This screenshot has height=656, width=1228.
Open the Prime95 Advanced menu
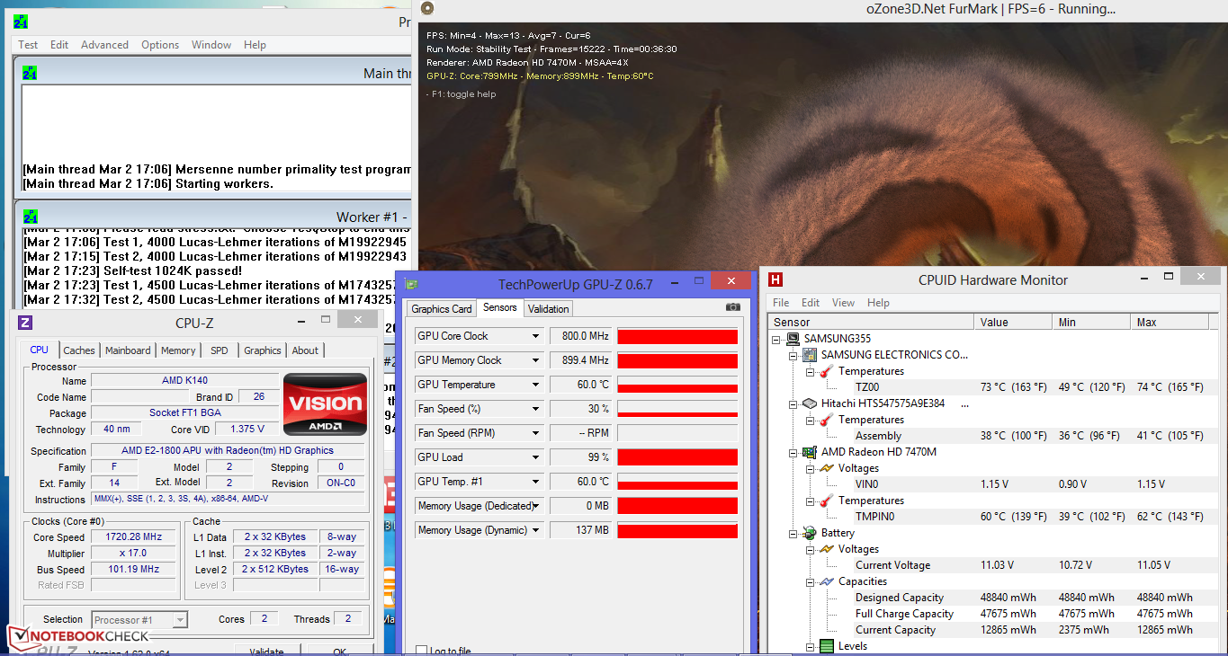(104, 45)
